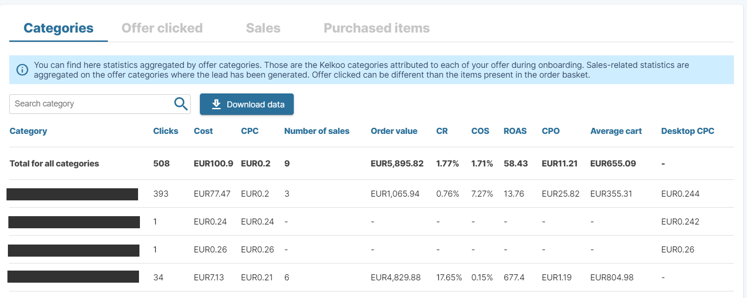The height and width of the screenshot is (298, 747).
Task: Switch to the Offer clicked tab
Action: 162,28
